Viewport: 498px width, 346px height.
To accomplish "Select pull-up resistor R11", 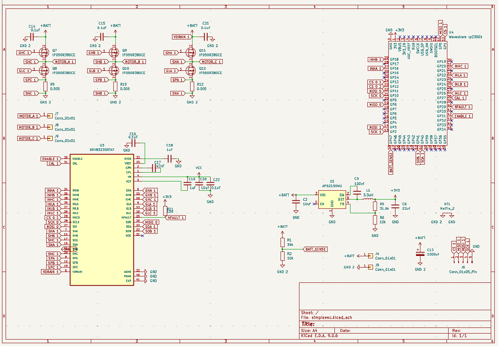I will (165, 210).
